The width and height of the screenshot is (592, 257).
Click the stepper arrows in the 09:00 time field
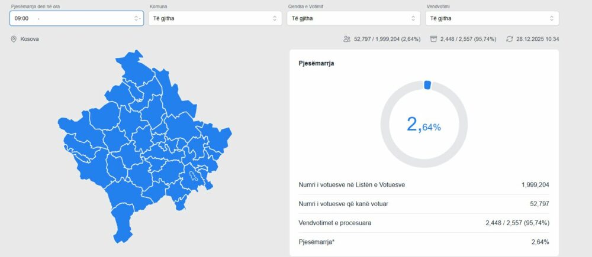pos(136,18)
